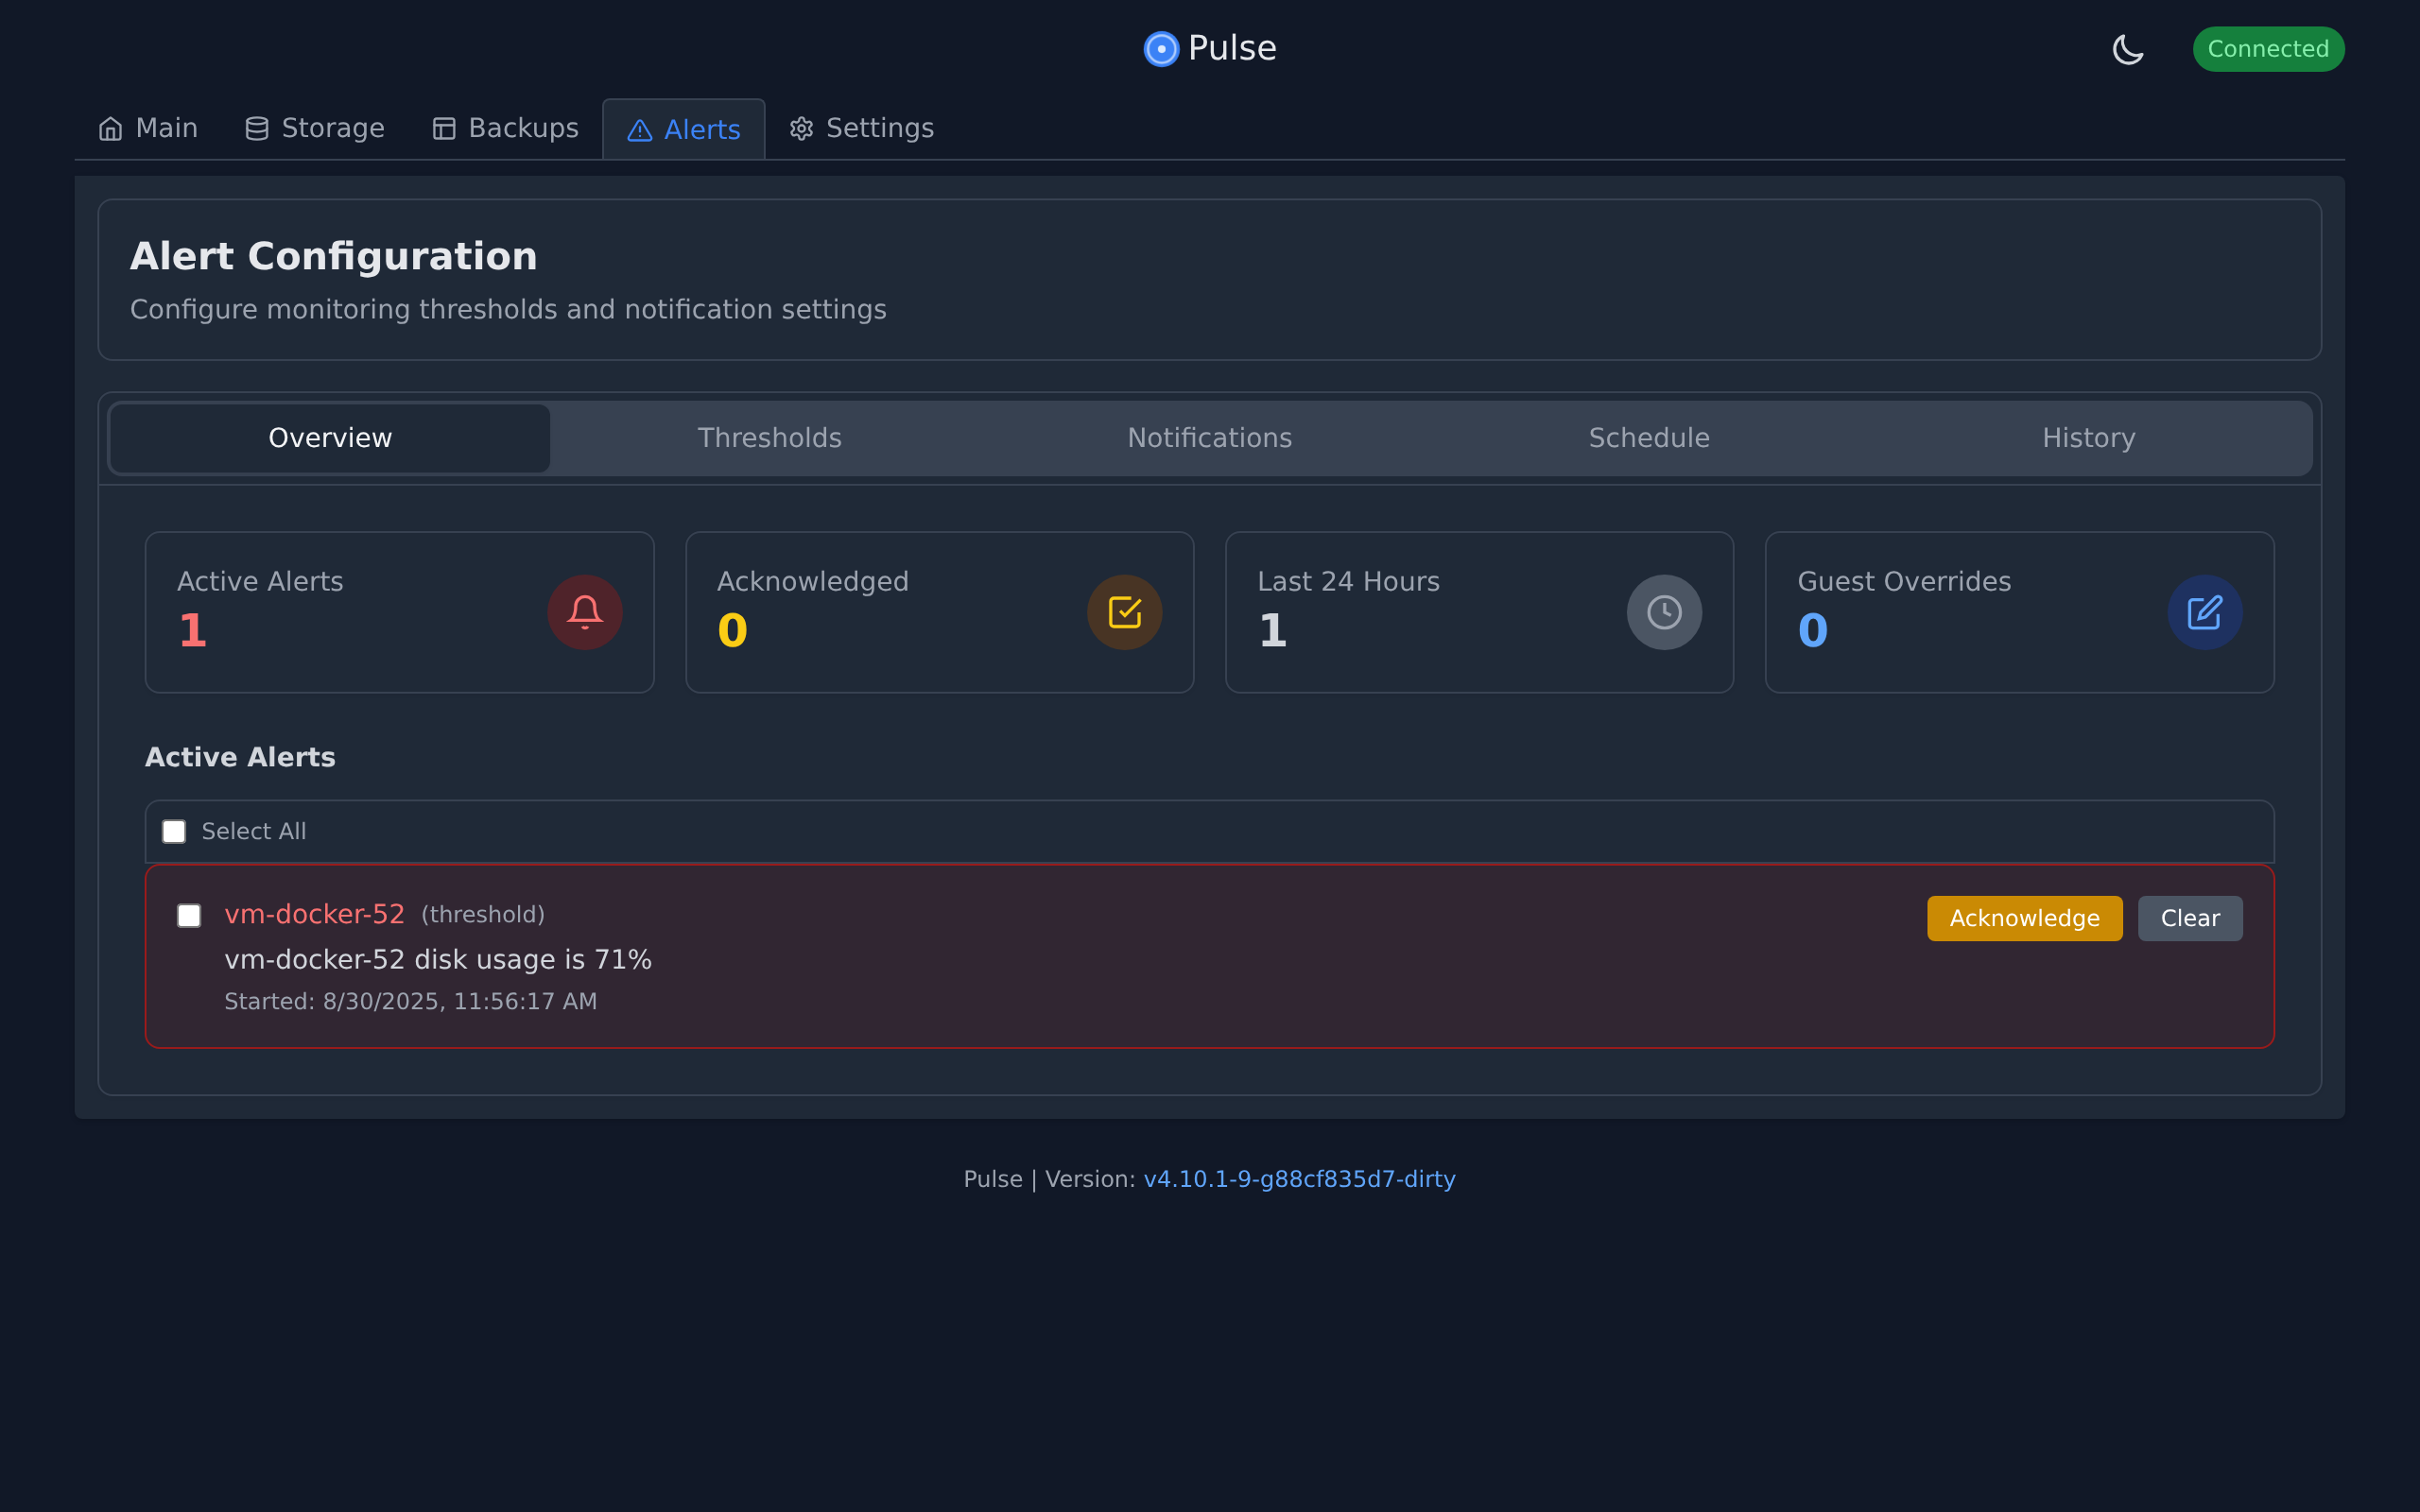
Task: Open the version v4.10.1 link in footer
Action: (x=1299, y=1179)
